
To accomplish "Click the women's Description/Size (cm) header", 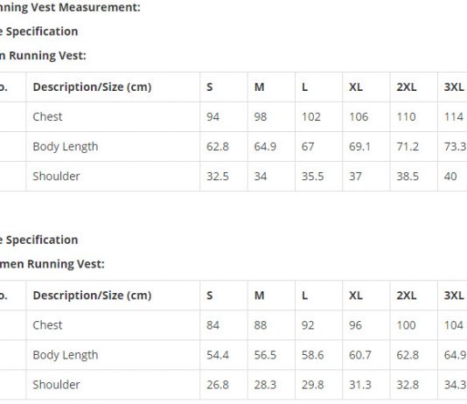I will click(x=93, y=296).
